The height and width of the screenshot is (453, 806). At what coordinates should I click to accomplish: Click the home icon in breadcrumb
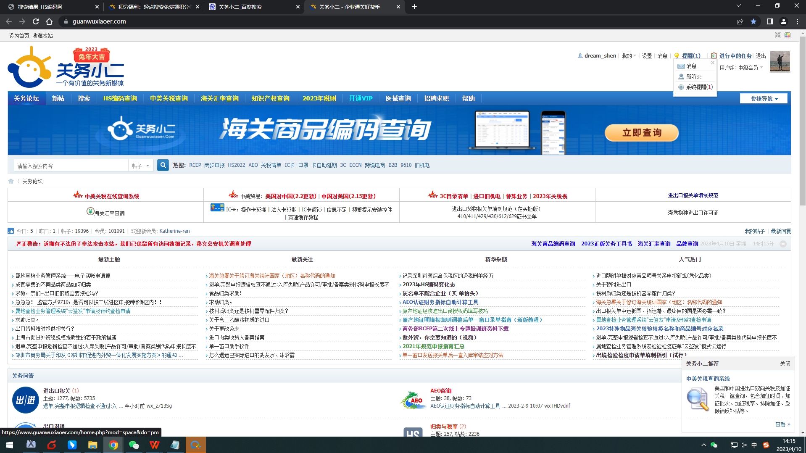tap(11, 181)
